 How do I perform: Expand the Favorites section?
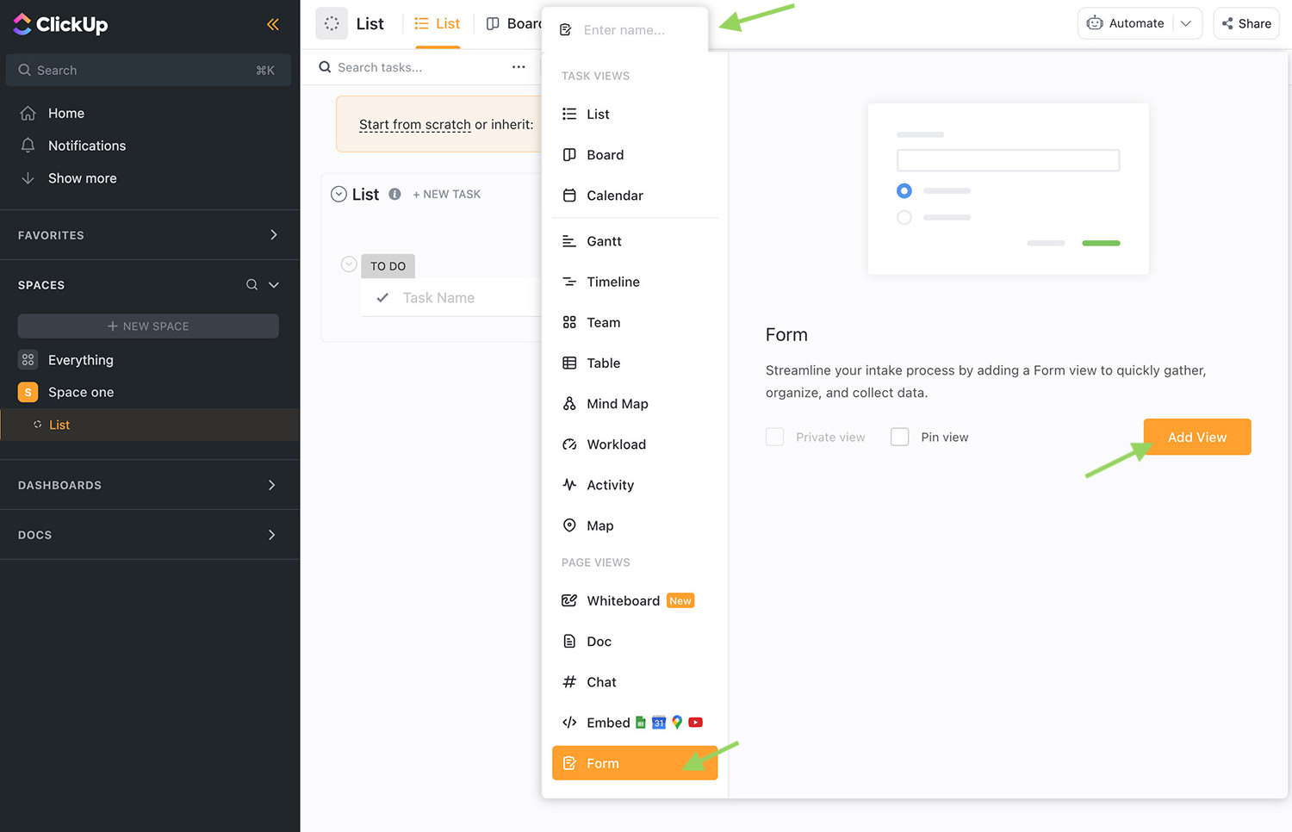(x=273, y=234)
